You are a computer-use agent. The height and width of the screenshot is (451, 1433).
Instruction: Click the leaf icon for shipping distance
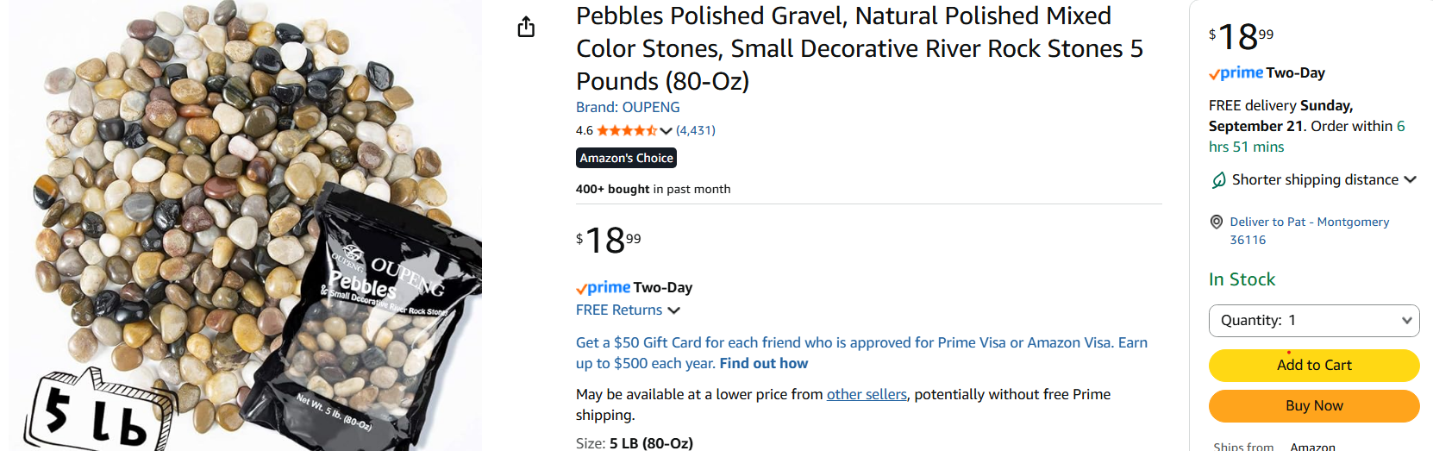(1218, 180)
